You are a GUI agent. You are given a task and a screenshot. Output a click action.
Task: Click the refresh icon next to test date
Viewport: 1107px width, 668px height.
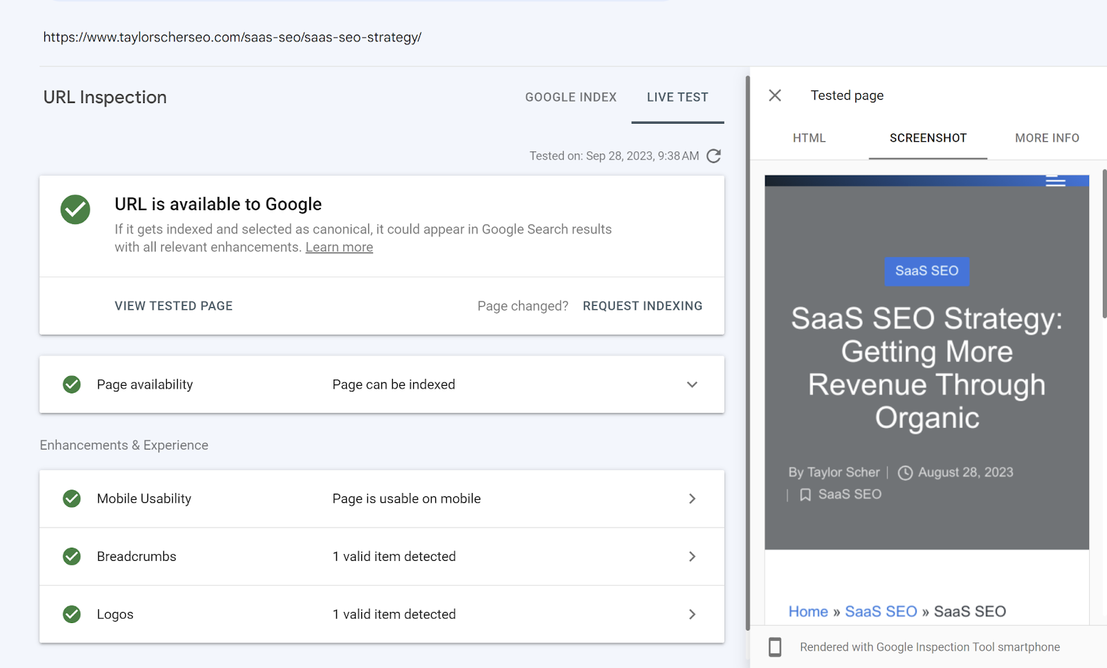714,156
